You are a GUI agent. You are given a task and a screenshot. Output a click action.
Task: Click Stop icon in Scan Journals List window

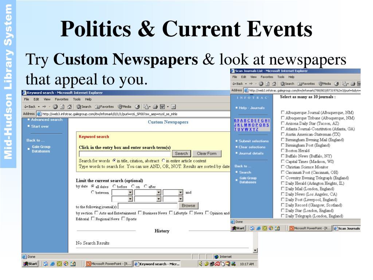tap(261, 84)
